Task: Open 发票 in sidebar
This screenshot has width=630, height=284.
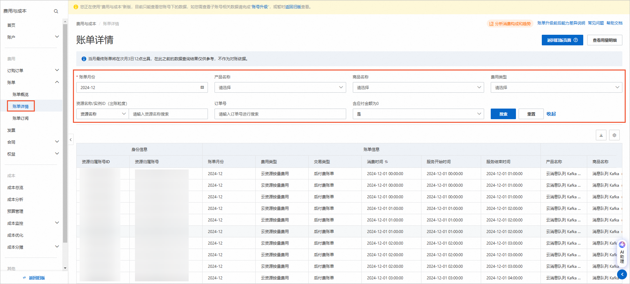Action: 11,130
